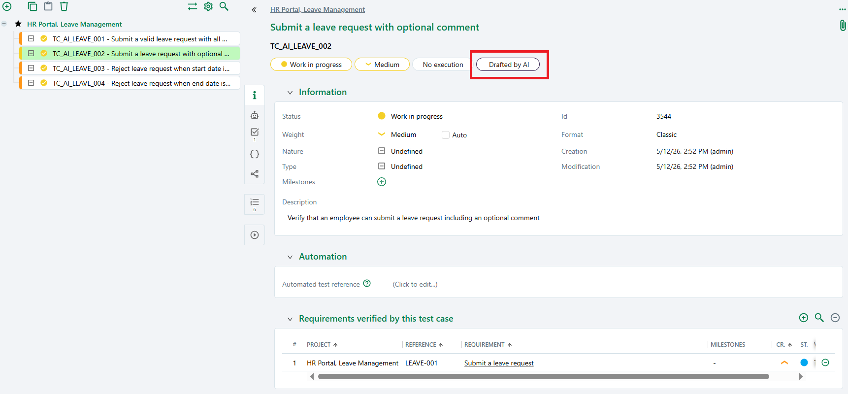This screenshot has height=394, width=848.
Task: Open the Type Undefined dropdown
Action: 400,166
